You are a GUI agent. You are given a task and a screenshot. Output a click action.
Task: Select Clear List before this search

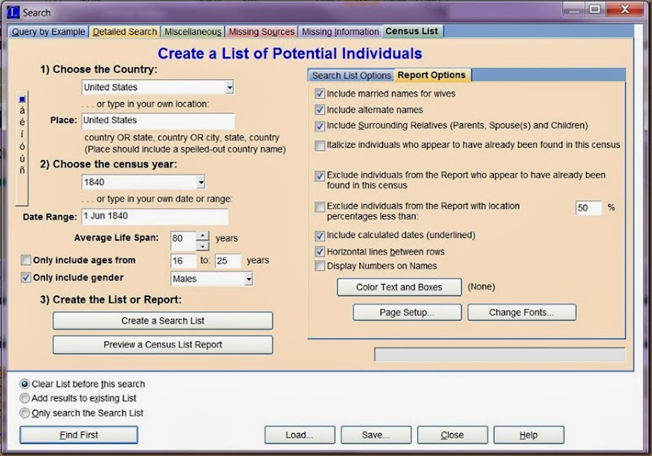(x=24, y=384)
